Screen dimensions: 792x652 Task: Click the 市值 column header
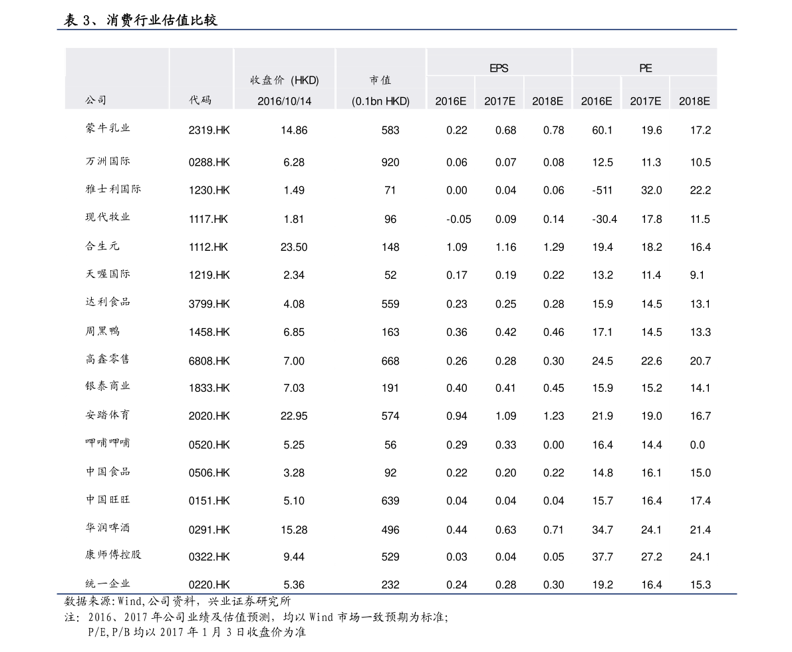[x=380, y=81]
